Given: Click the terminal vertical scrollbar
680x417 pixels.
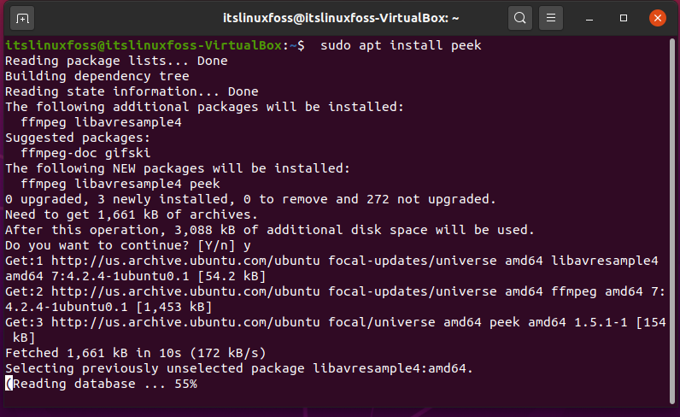Looking at the screenshot, I should (672, 221).
